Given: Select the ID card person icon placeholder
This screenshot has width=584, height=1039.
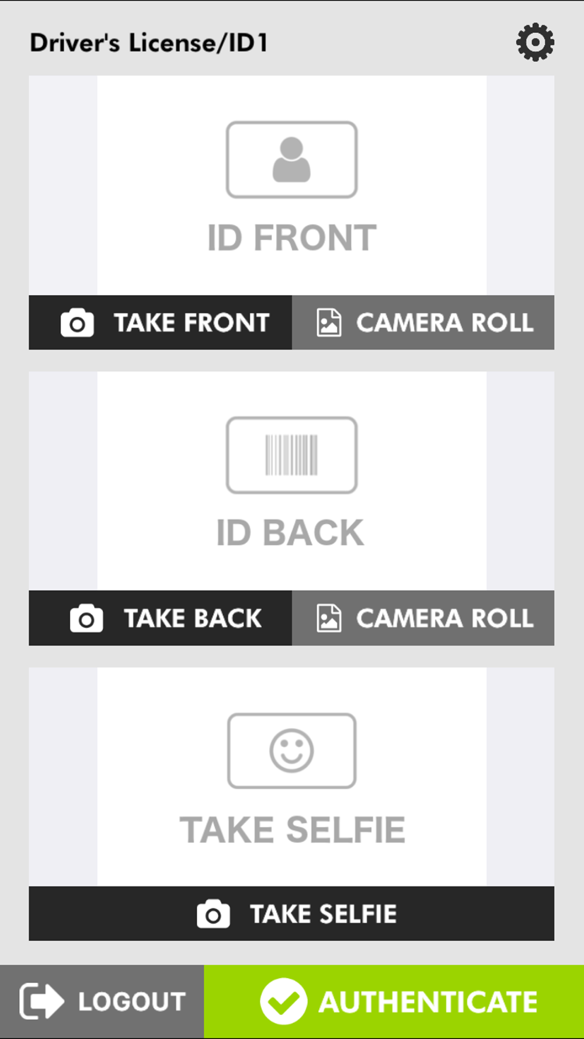Looking at the screenshot, I should [291, 160].
